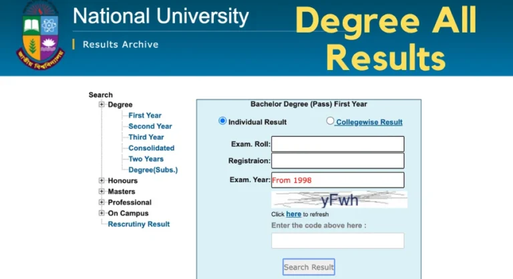Open the Consolidated results link

pyautogui.click(x=151, y=148)
